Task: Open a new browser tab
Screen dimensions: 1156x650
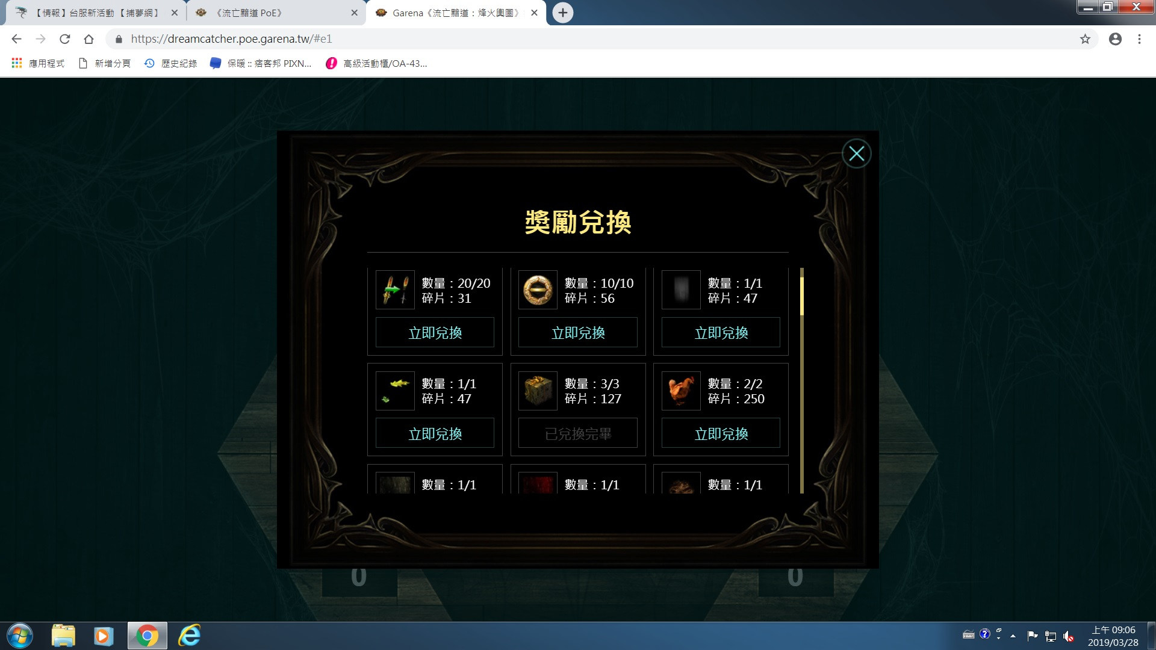Action: [x=563, y=13]
